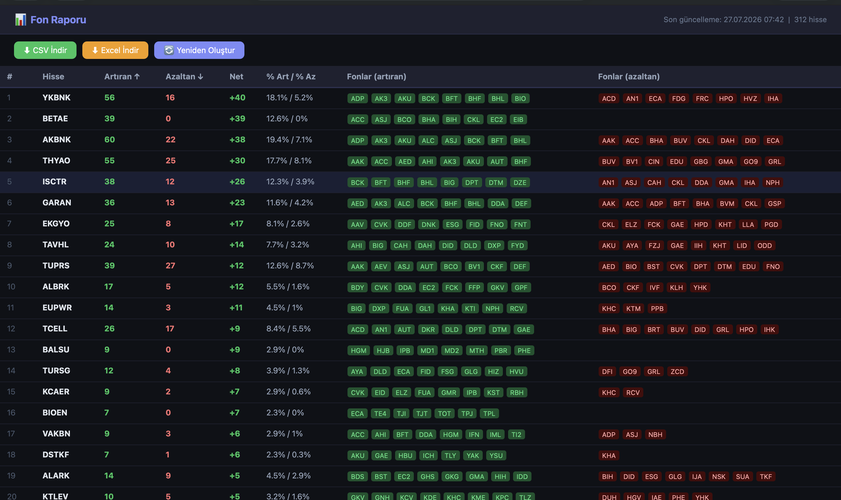
Task: Click the refresh icon on Yeniden Oluştur
Action: (169, 50)
